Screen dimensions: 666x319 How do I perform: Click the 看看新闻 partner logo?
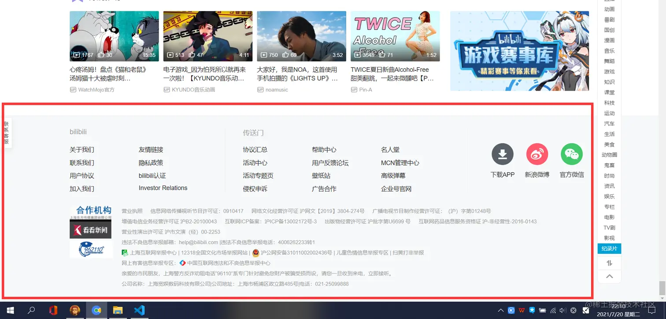click(90, 229)
